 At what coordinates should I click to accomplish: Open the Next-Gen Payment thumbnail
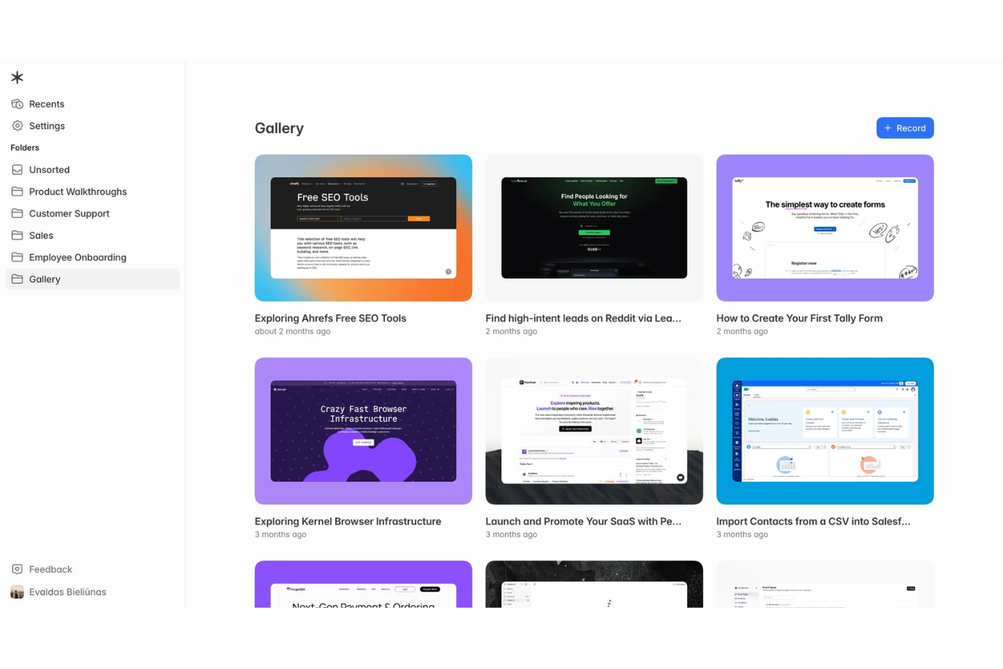363,584
